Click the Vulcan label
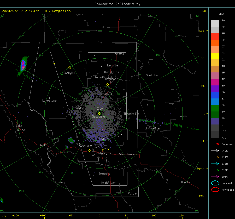 133,193
